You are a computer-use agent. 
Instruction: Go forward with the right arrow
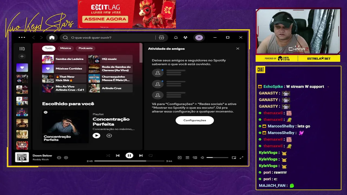(41, 38)
